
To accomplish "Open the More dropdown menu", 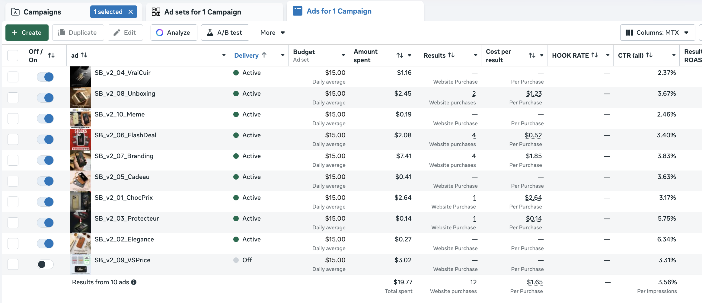I will point(273,33).
